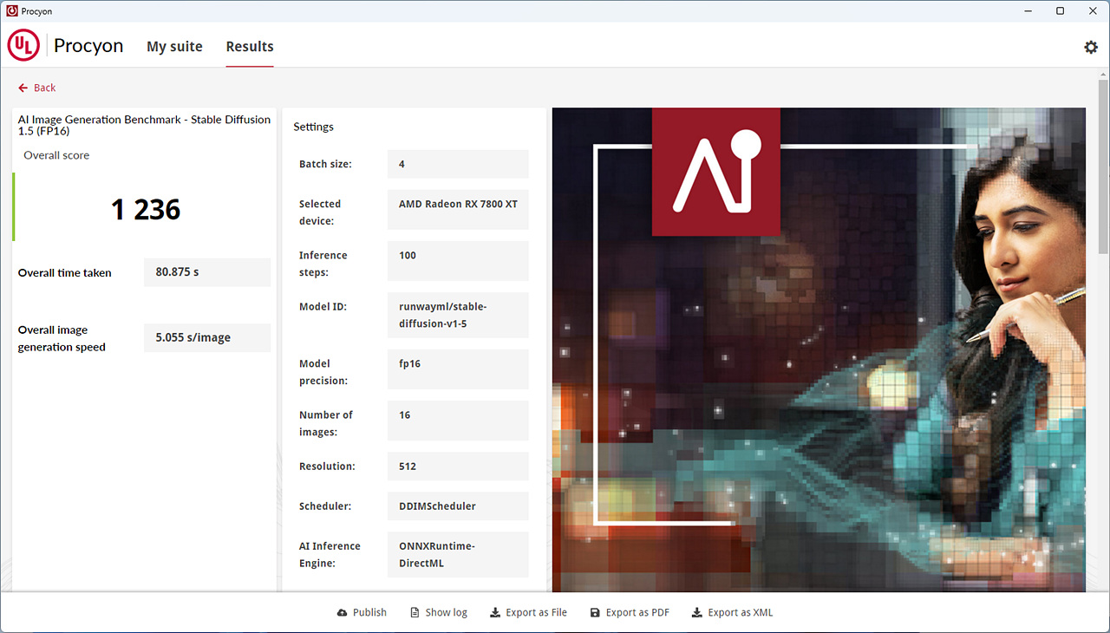The height and width of the screenshot is (633, 1110).
Task: Click the Batch size value 4
Action: click(x=458, y=164)
